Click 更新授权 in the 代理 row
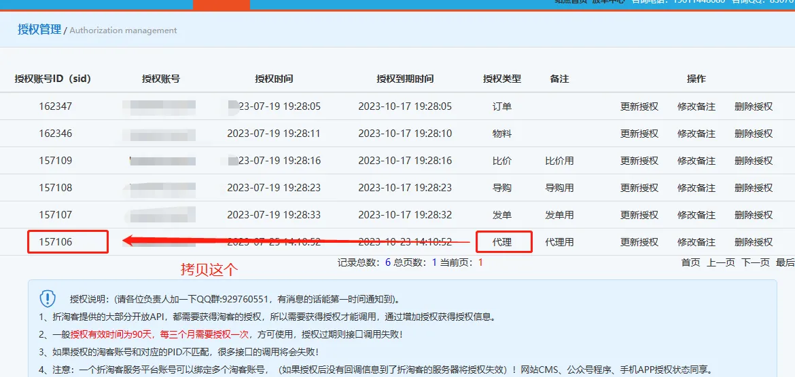Viewport: 795px width, 377px height. click(x=639, y=242)
